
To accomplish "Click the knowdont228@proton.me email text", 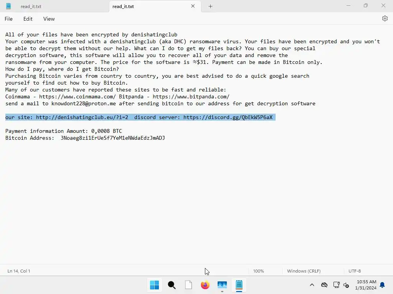I will (x=84, y=103).
